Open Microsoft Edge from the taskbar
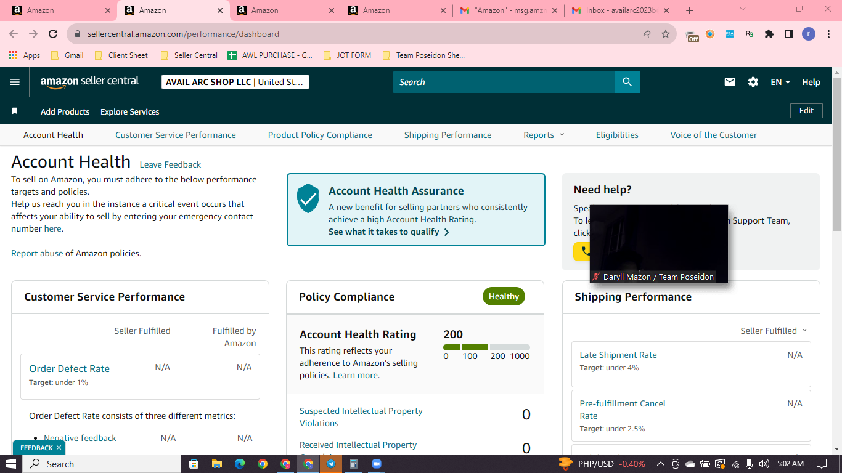Viewport: 842px width, 473px height. click(x=240, y=464)
